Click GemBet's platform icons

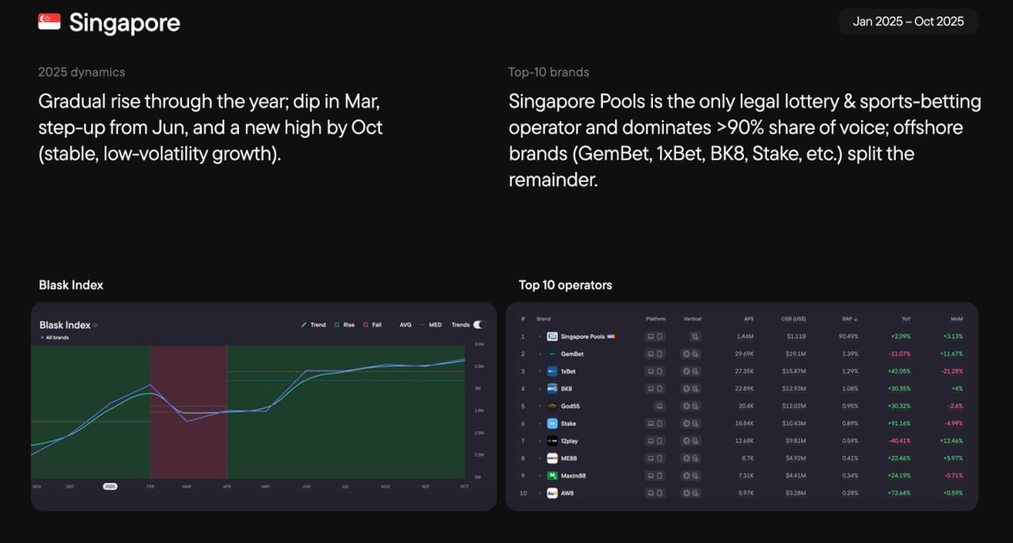[x=654, y=354]
